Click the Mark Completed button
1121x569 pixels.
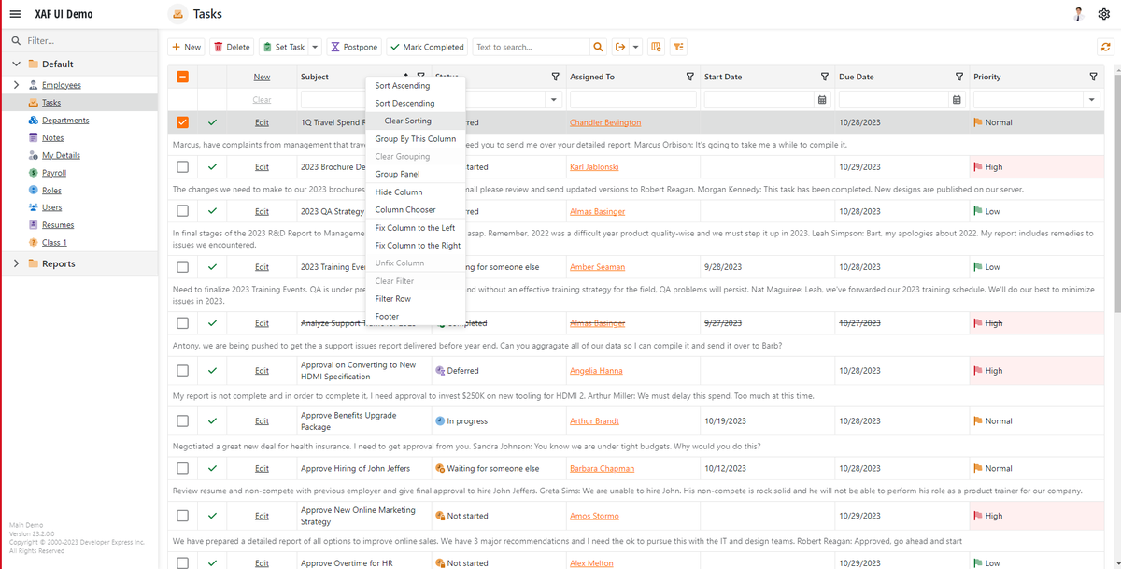(427, 47)
